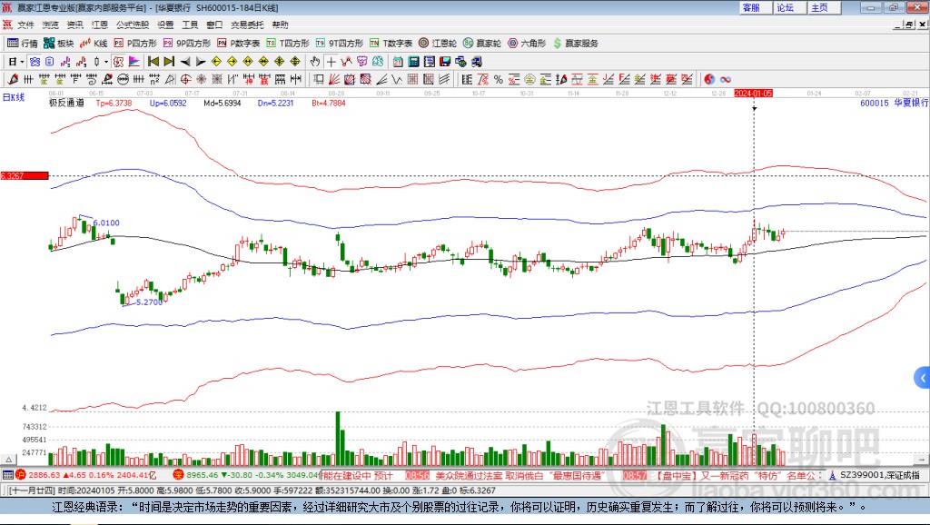The width and height of the screenshot is (930, 525).
Task: Click the red 2024-01-05 date marker
Action: coord(753,93)
